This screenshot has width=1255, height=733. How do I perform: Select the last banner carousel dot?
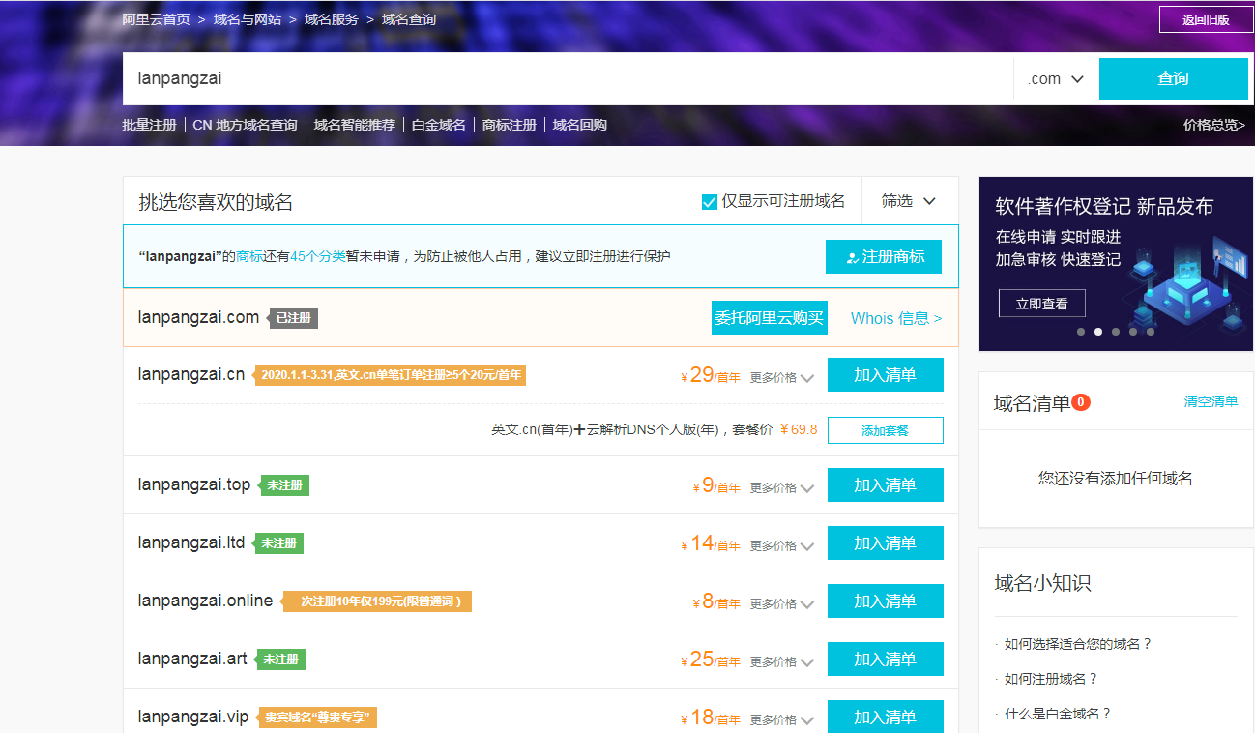[x=1150, y=332]
